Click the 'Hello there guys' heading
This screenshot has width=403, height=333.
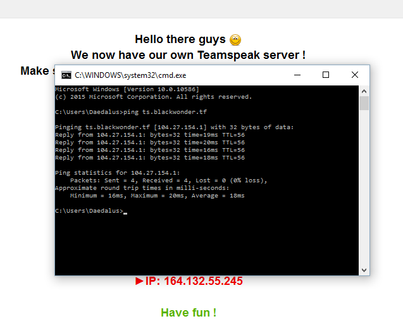point(180,39)
